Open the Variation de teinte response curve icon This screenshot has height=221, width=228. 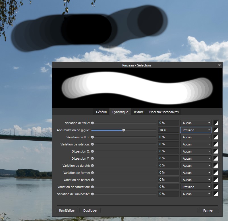216,180
